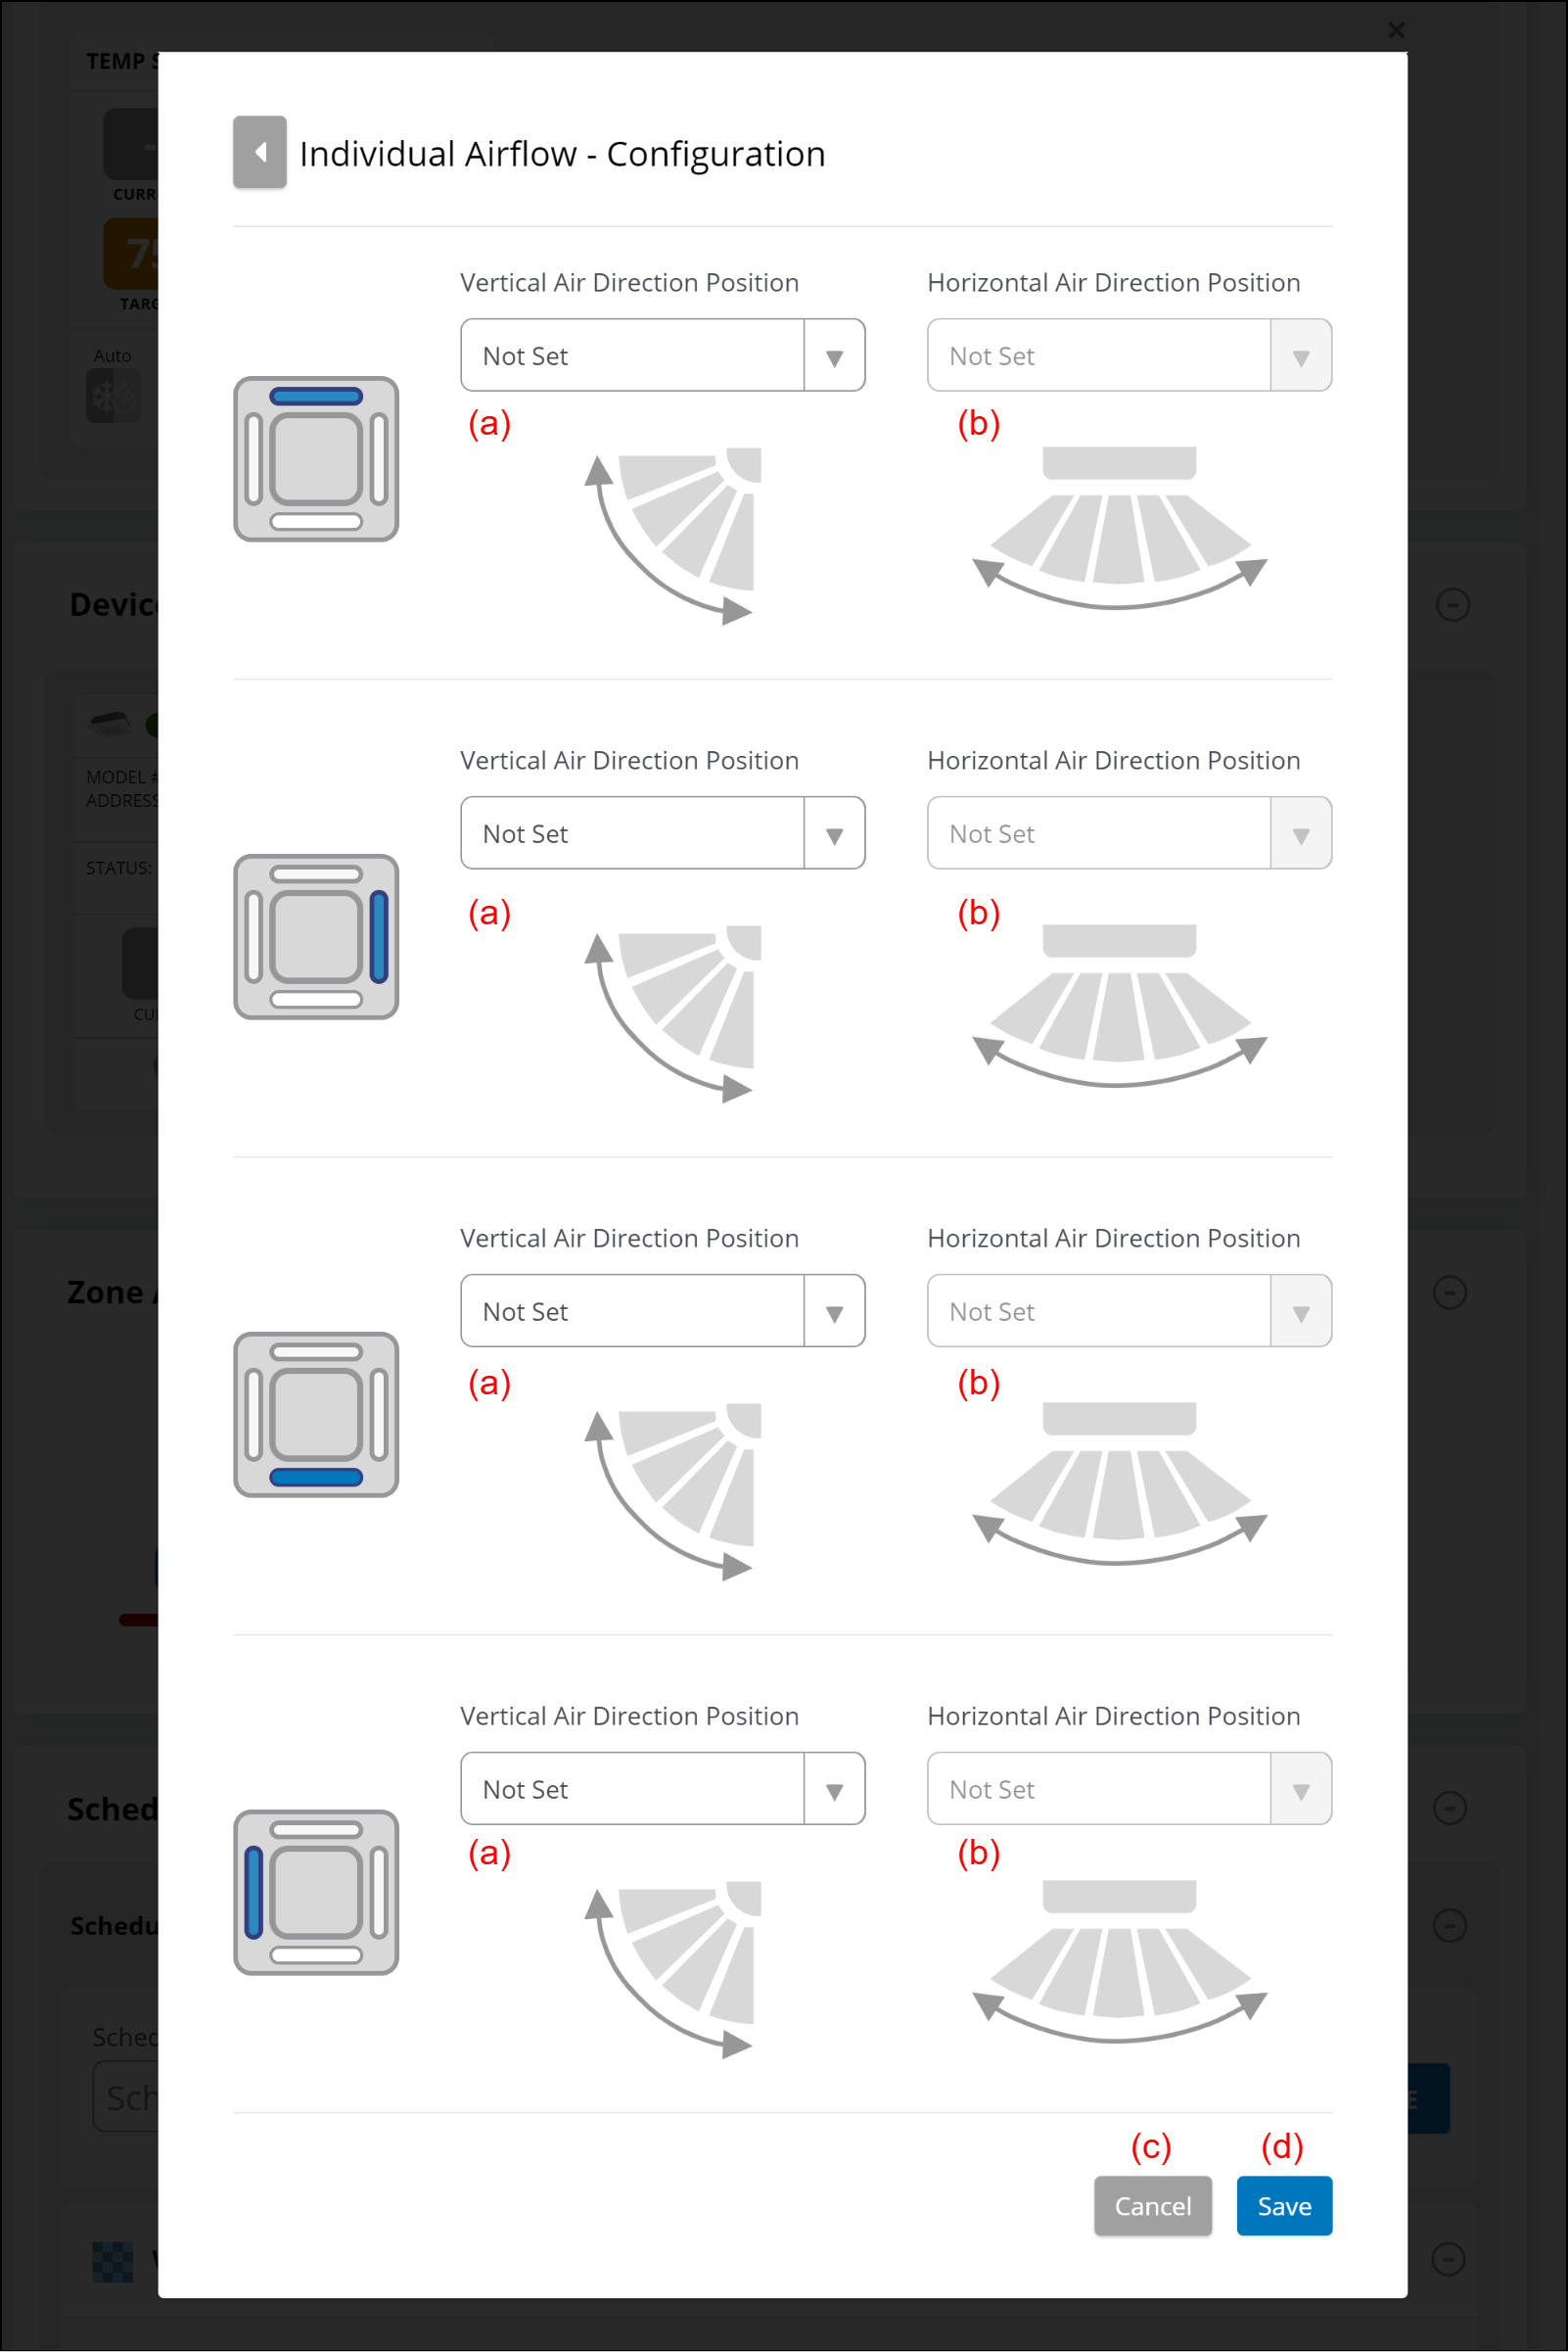Image resolution: width=1568 pixels, height=2352 pixels.
Task: Click the back arrow beside Individual Airflow title
Action: (x=259, y=152)
